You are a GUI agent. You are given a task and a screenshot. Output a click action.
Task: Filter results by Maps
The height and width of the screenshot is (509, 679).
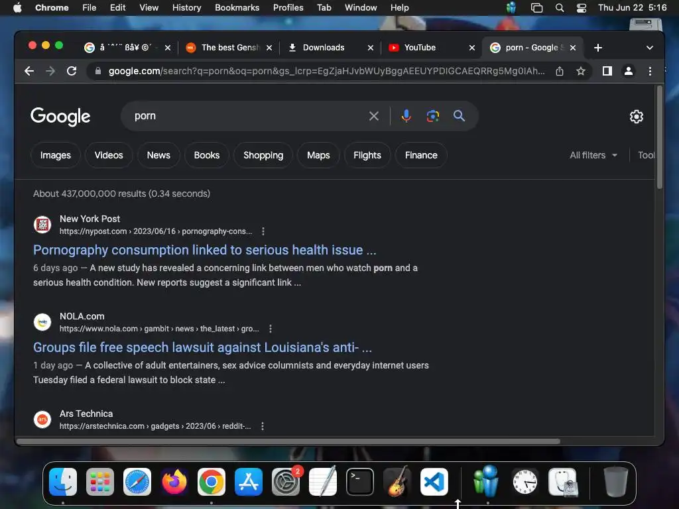pos(318,155)
